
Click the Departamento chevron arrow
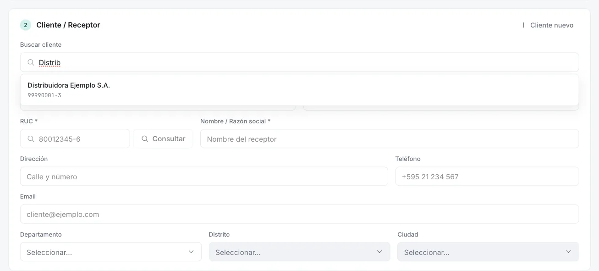[191, 252]
